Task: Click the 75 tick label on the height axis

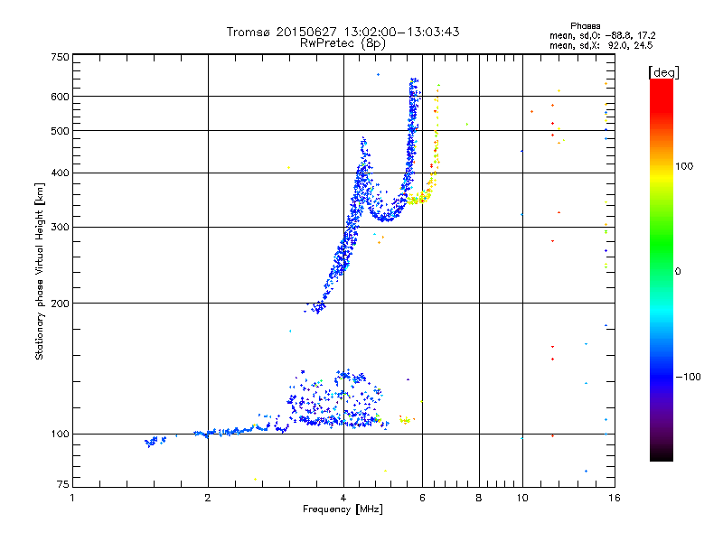Action: 63,484
